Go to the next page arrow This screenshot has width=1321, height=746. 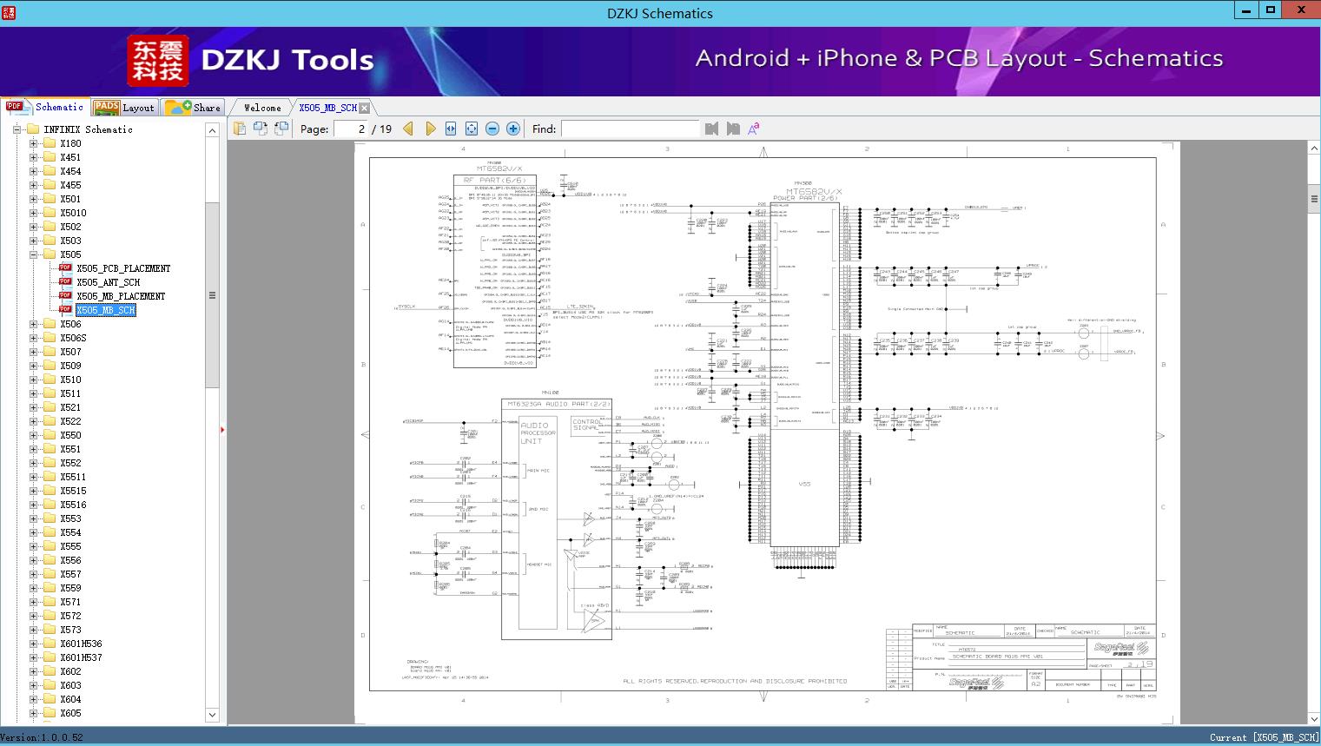coord(430,129)
